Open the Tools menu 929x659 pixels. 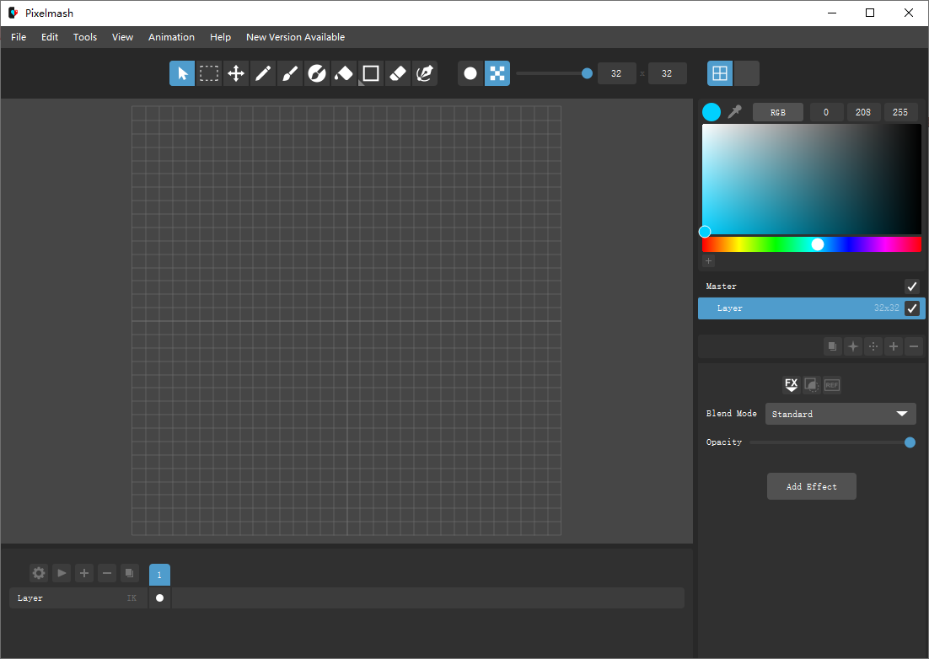click(85, 37)
